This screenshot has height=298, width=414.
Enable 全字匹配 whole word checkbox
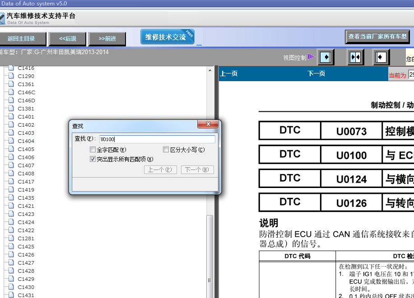pos(93,150)
